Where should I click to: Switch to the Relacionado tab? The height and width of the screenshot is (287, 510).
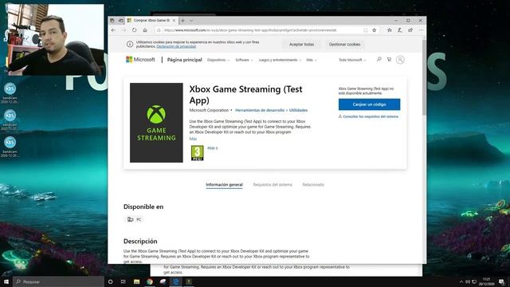pyautogui.click(x=313, y=184)
